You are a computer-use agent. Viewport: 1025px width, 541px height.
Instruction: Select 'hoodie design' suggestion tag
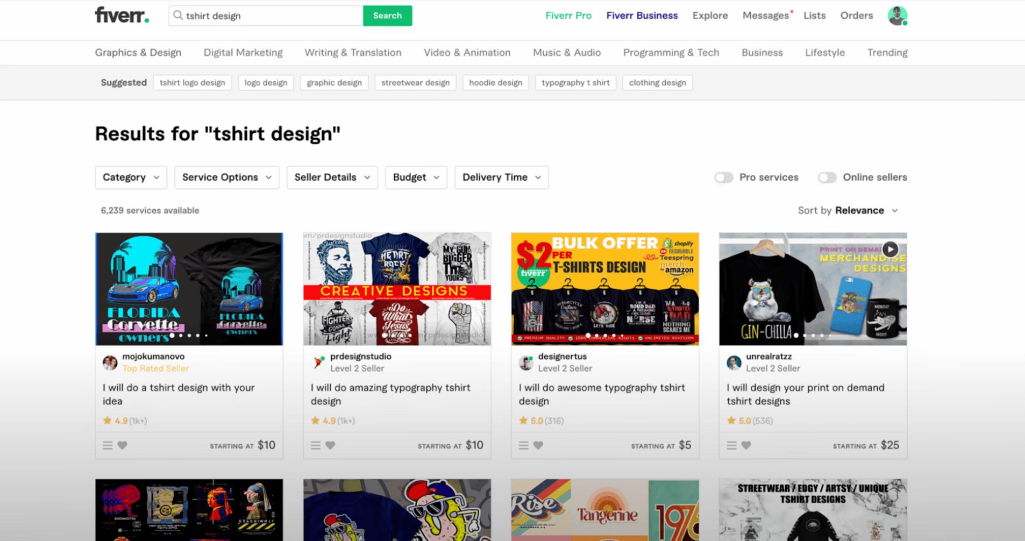click(495, 83)
